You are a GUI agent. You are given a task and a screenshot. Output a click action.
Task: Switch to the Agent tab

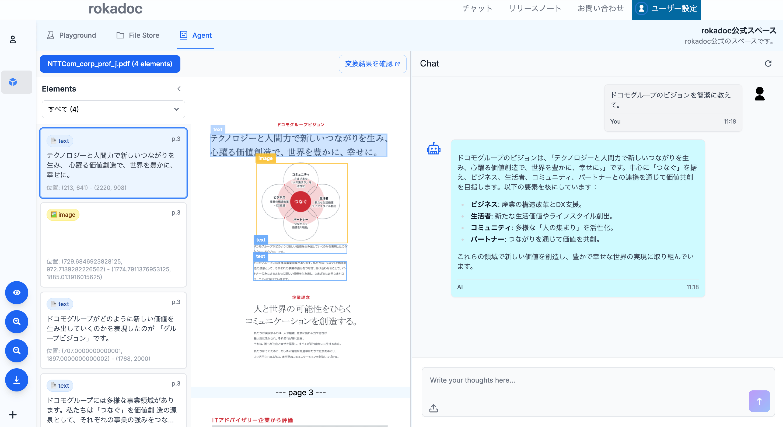(x=195, y=35)
